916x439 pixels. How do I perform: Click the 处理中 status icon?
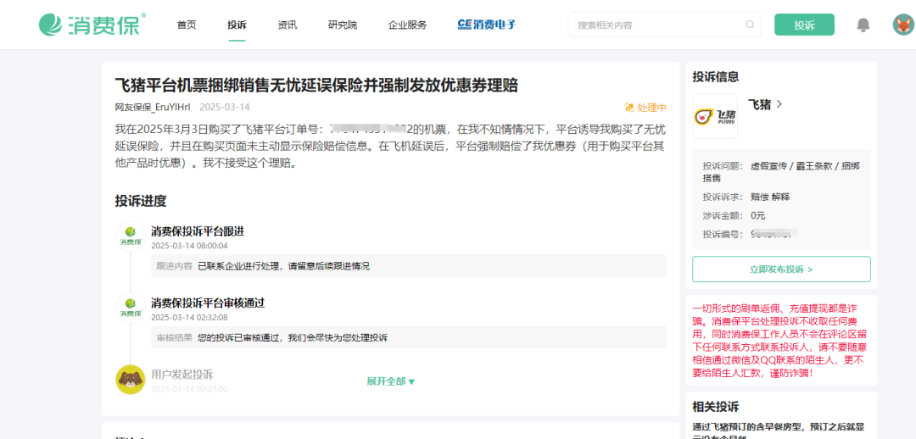click(x=629, y=108)
